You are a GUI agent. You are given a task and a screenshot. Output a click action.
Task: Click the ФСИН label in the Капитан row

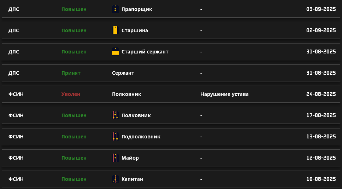point(16,179)
